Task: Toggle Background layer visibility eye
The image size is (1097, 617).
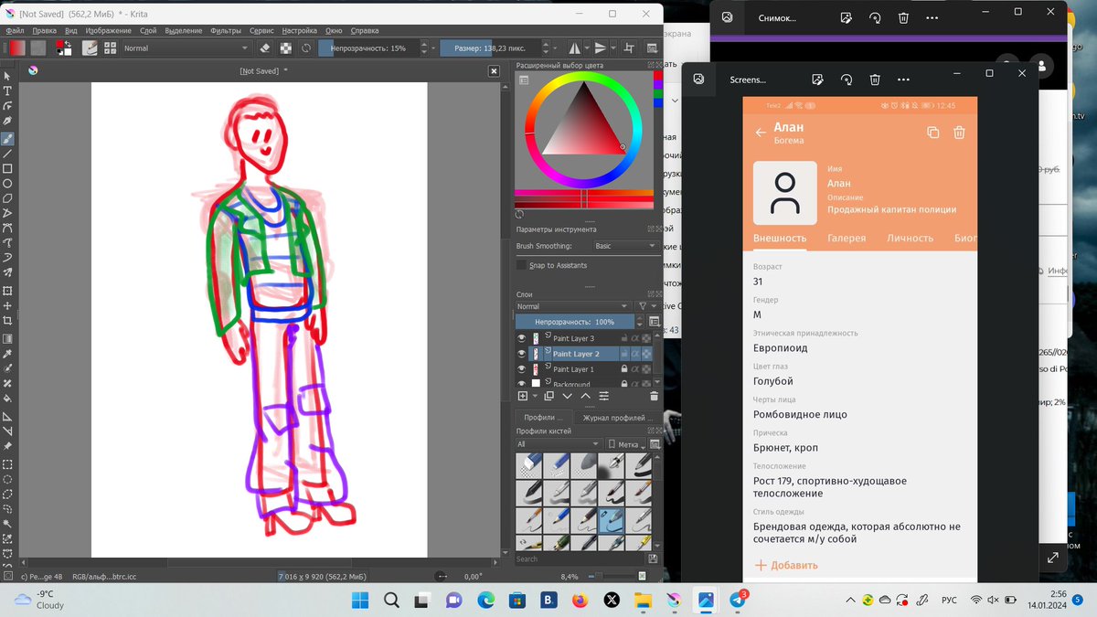Action: tap(522, 384)
